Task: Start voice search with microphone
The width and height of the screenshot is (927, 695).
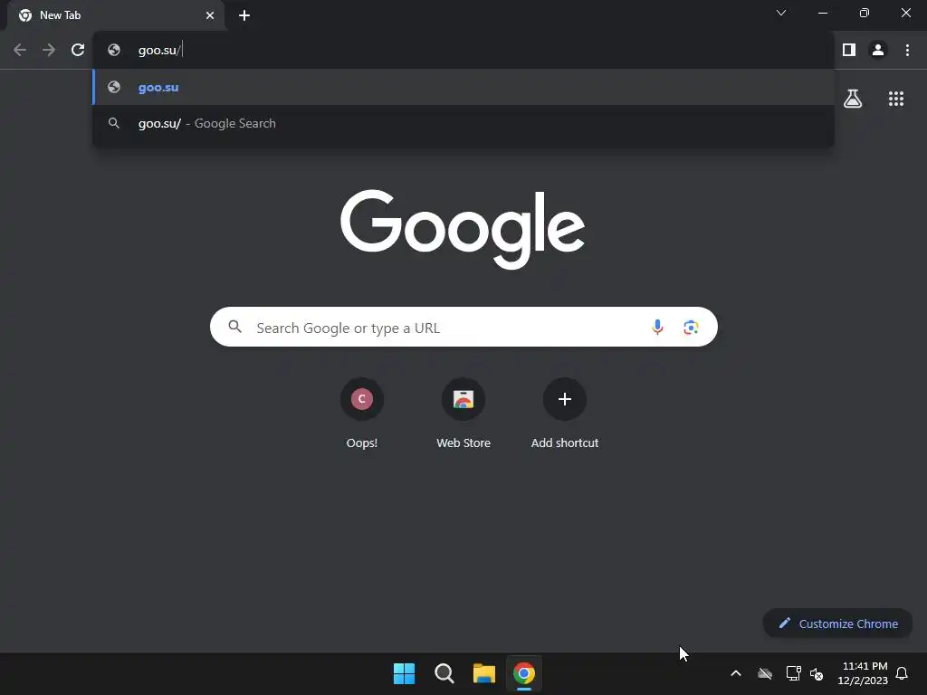Action: coord(657,327)
